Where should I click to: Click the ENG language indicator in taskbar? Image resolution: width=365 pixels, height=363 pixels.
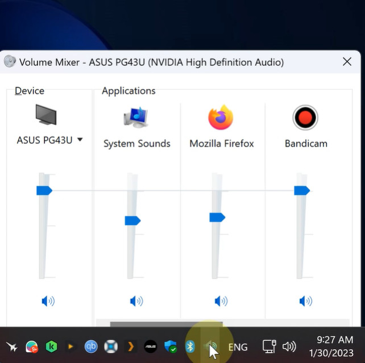(x=238, y=347)
